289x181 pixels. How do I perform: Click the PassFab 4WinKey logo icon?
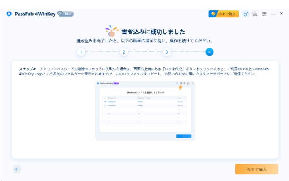coord(9,14)
